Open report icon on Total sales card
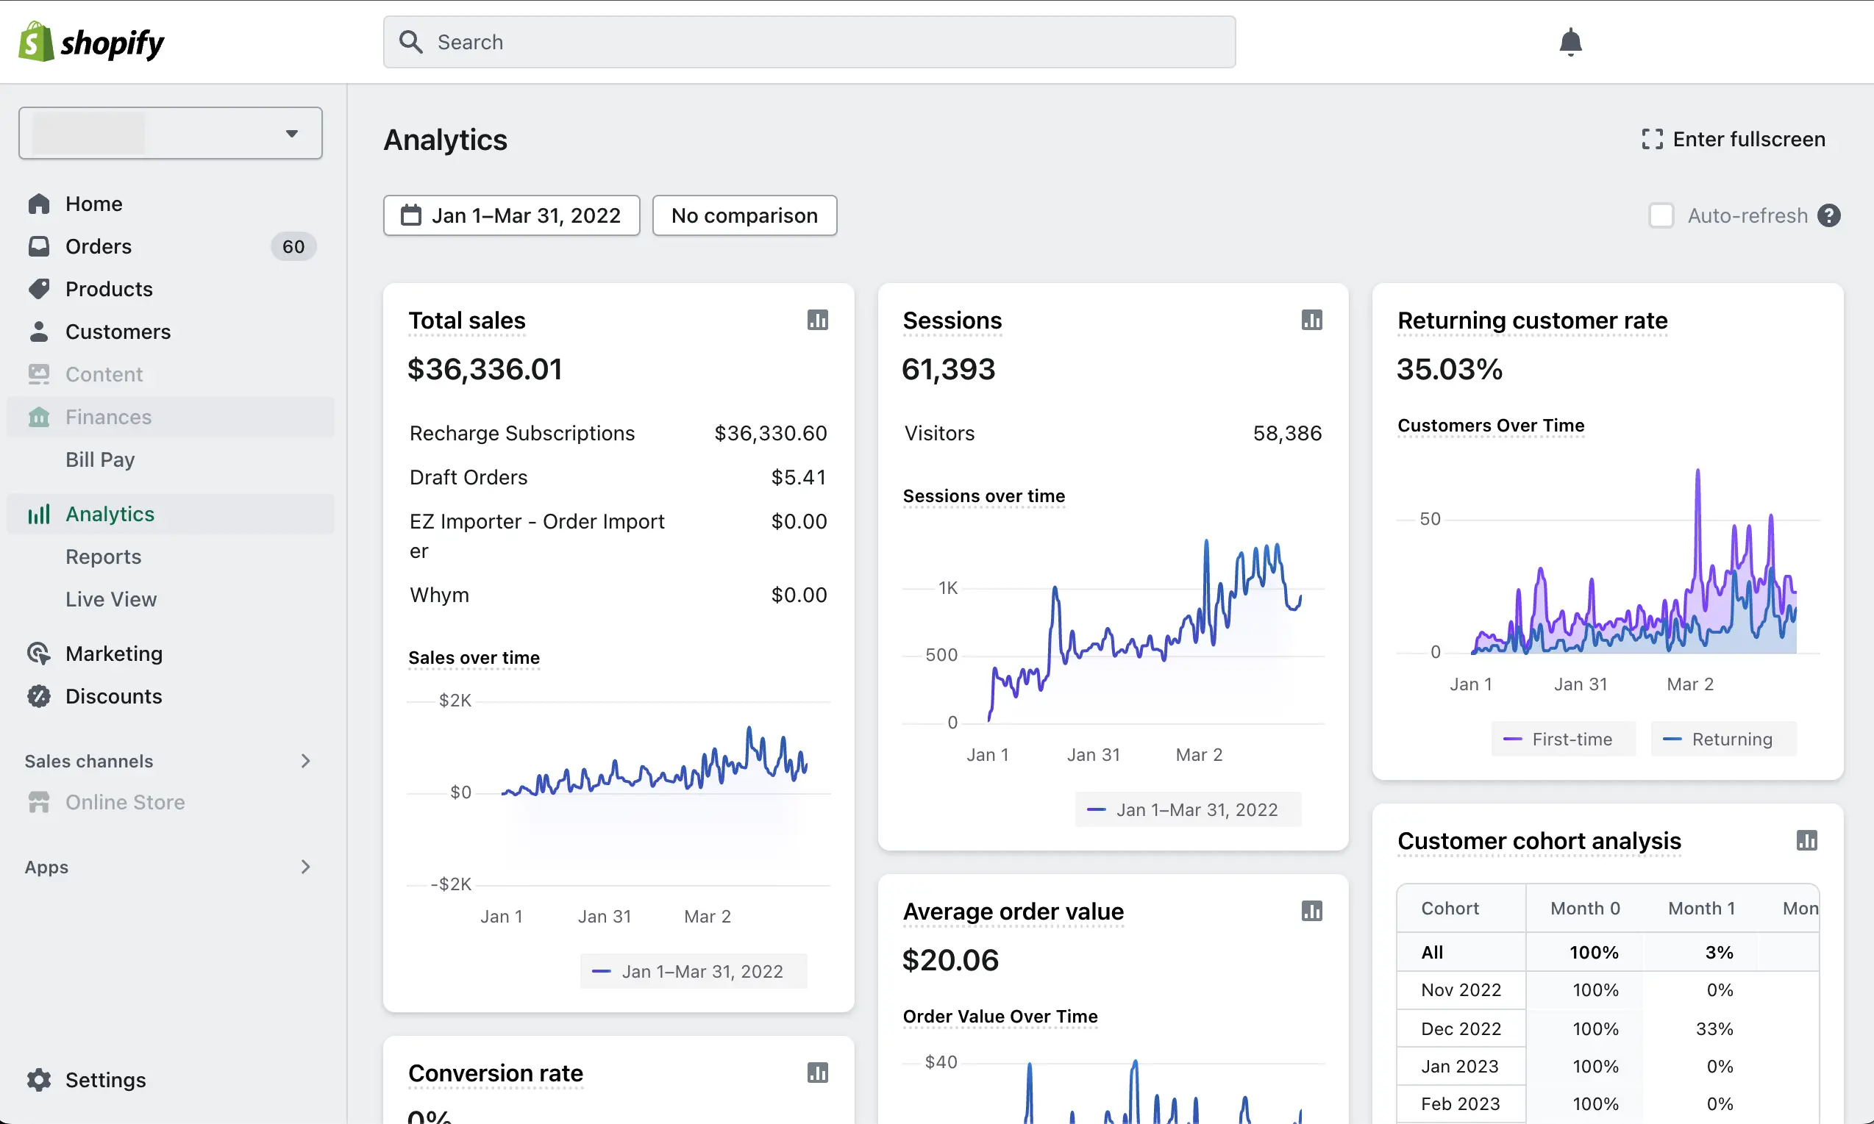The height and width of the screenshot is (1124, 1874). tap(817, 321)
